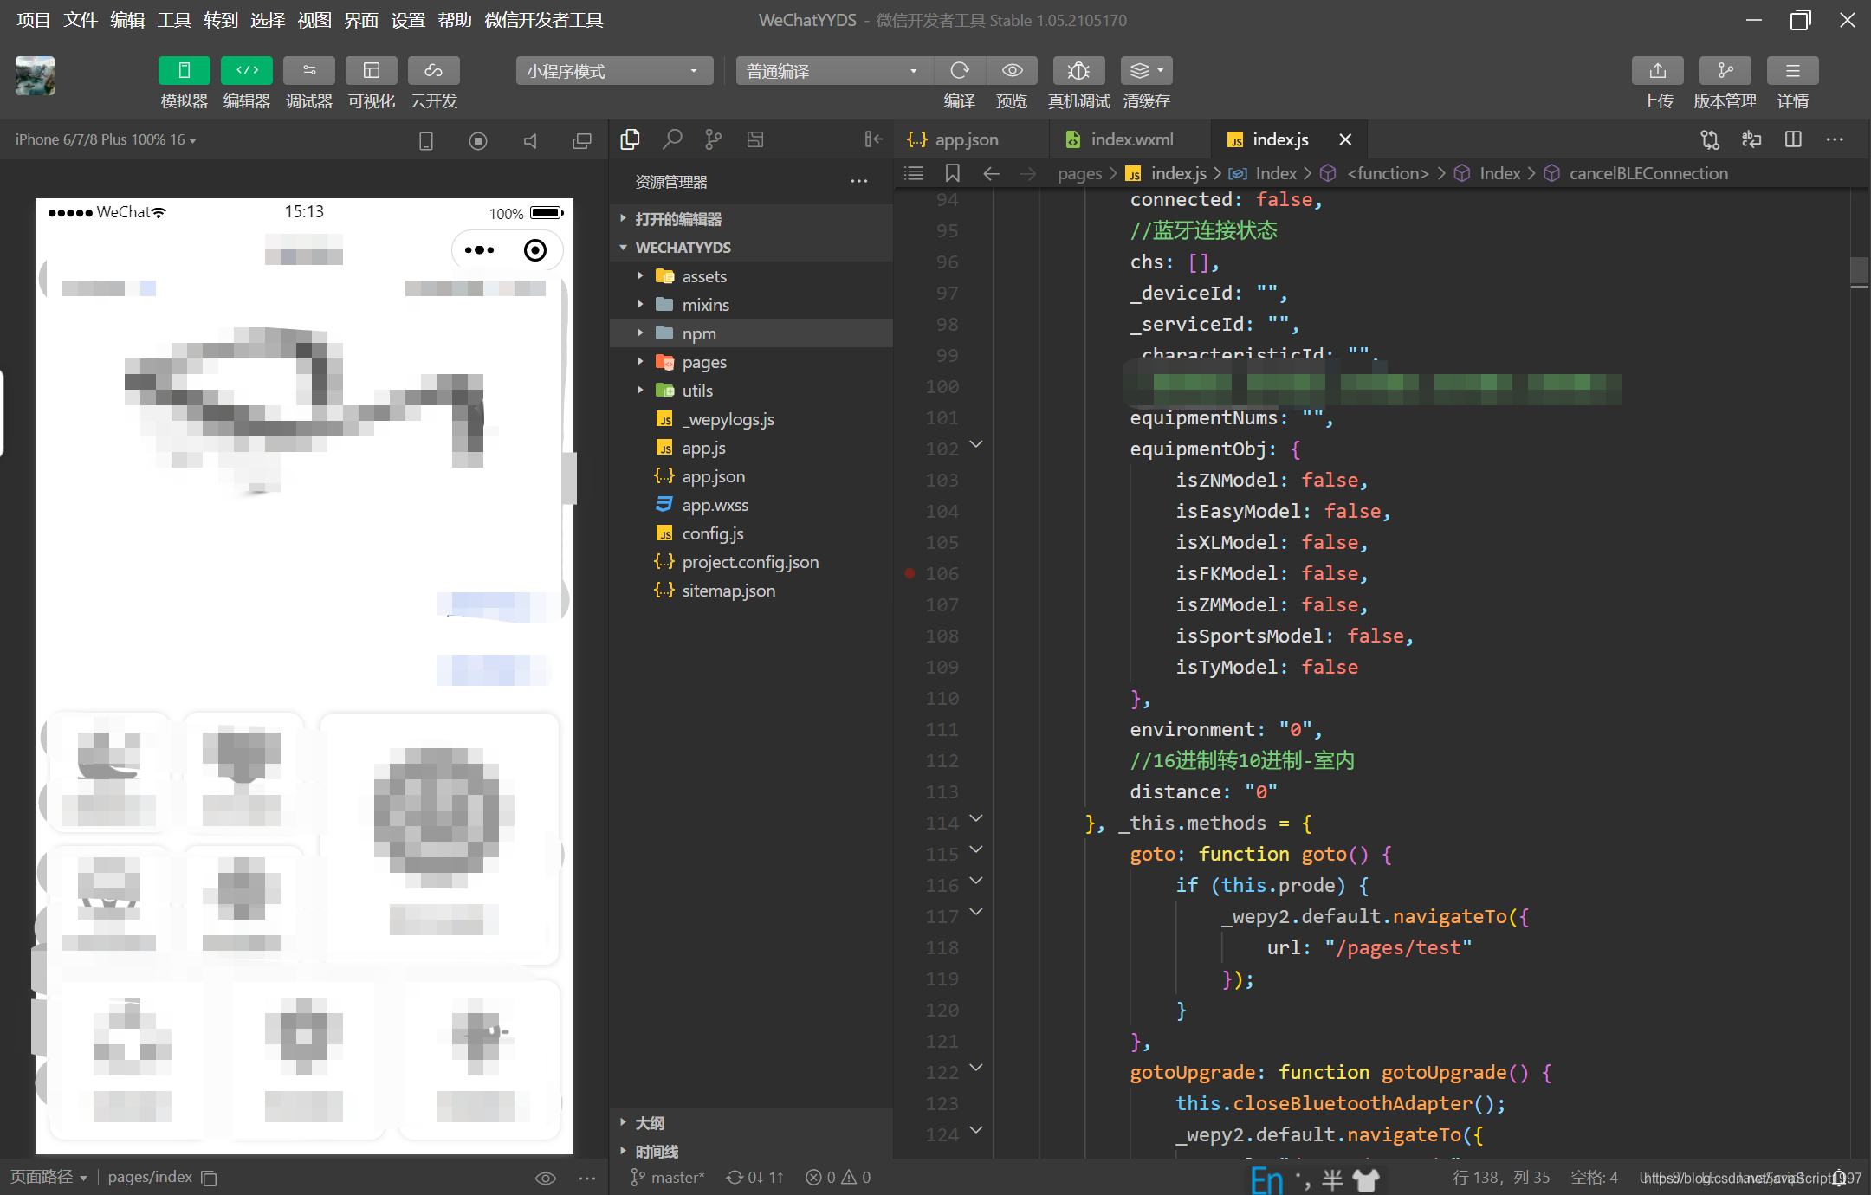Screen dimensions: 1871x1195
Task: Click the master* git branch indicator
Action: pos(667,1177)
